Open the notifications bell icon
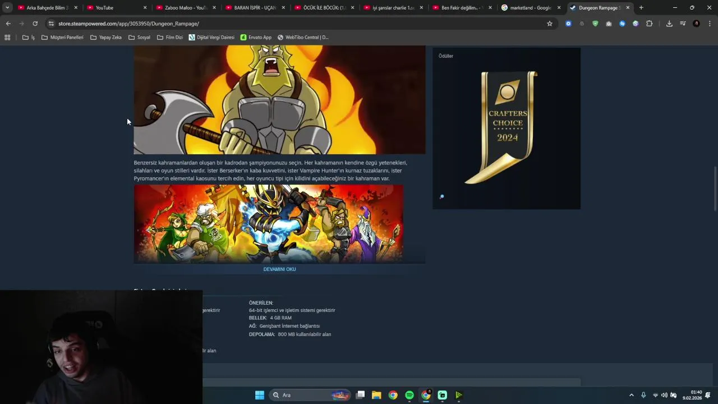Image resolution: width=718 pixels, height=404 pixels. [708, 395]
